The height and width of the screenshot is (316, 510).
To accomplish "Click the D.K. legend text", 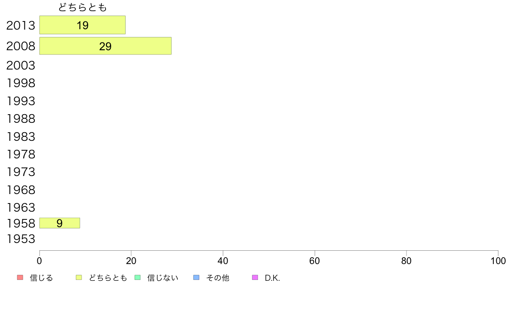I will 272,278.
